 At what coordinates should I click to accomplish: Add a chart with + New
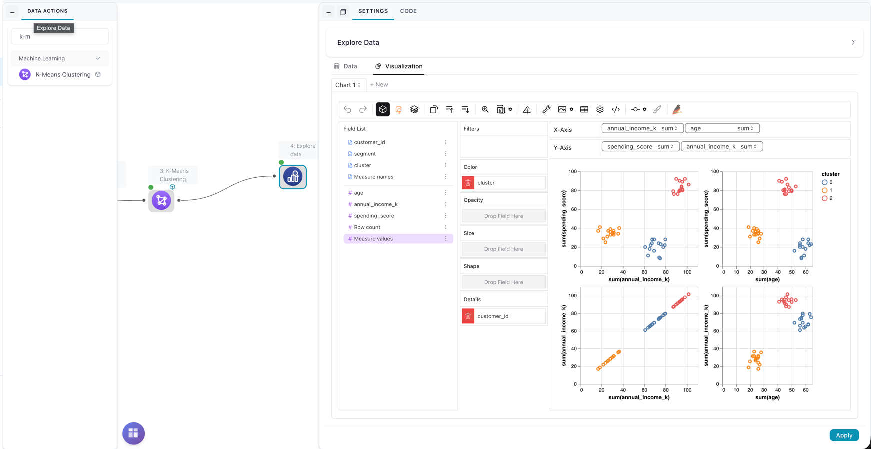(379, 85)
